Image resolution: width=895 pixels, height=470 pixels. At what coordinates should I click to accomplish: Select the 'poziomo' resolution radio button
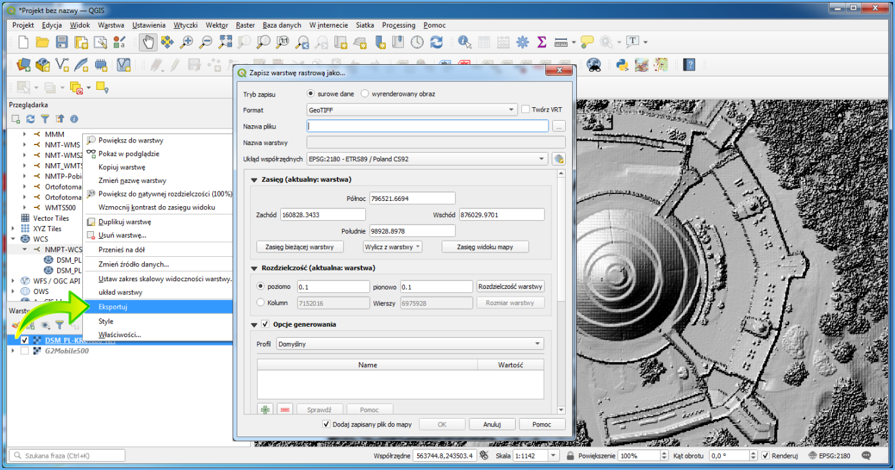pyautogui.click(x=260, y=286)
